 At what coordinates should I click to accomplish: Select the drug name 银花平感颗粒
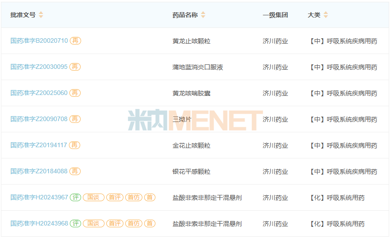pos(191,172)
